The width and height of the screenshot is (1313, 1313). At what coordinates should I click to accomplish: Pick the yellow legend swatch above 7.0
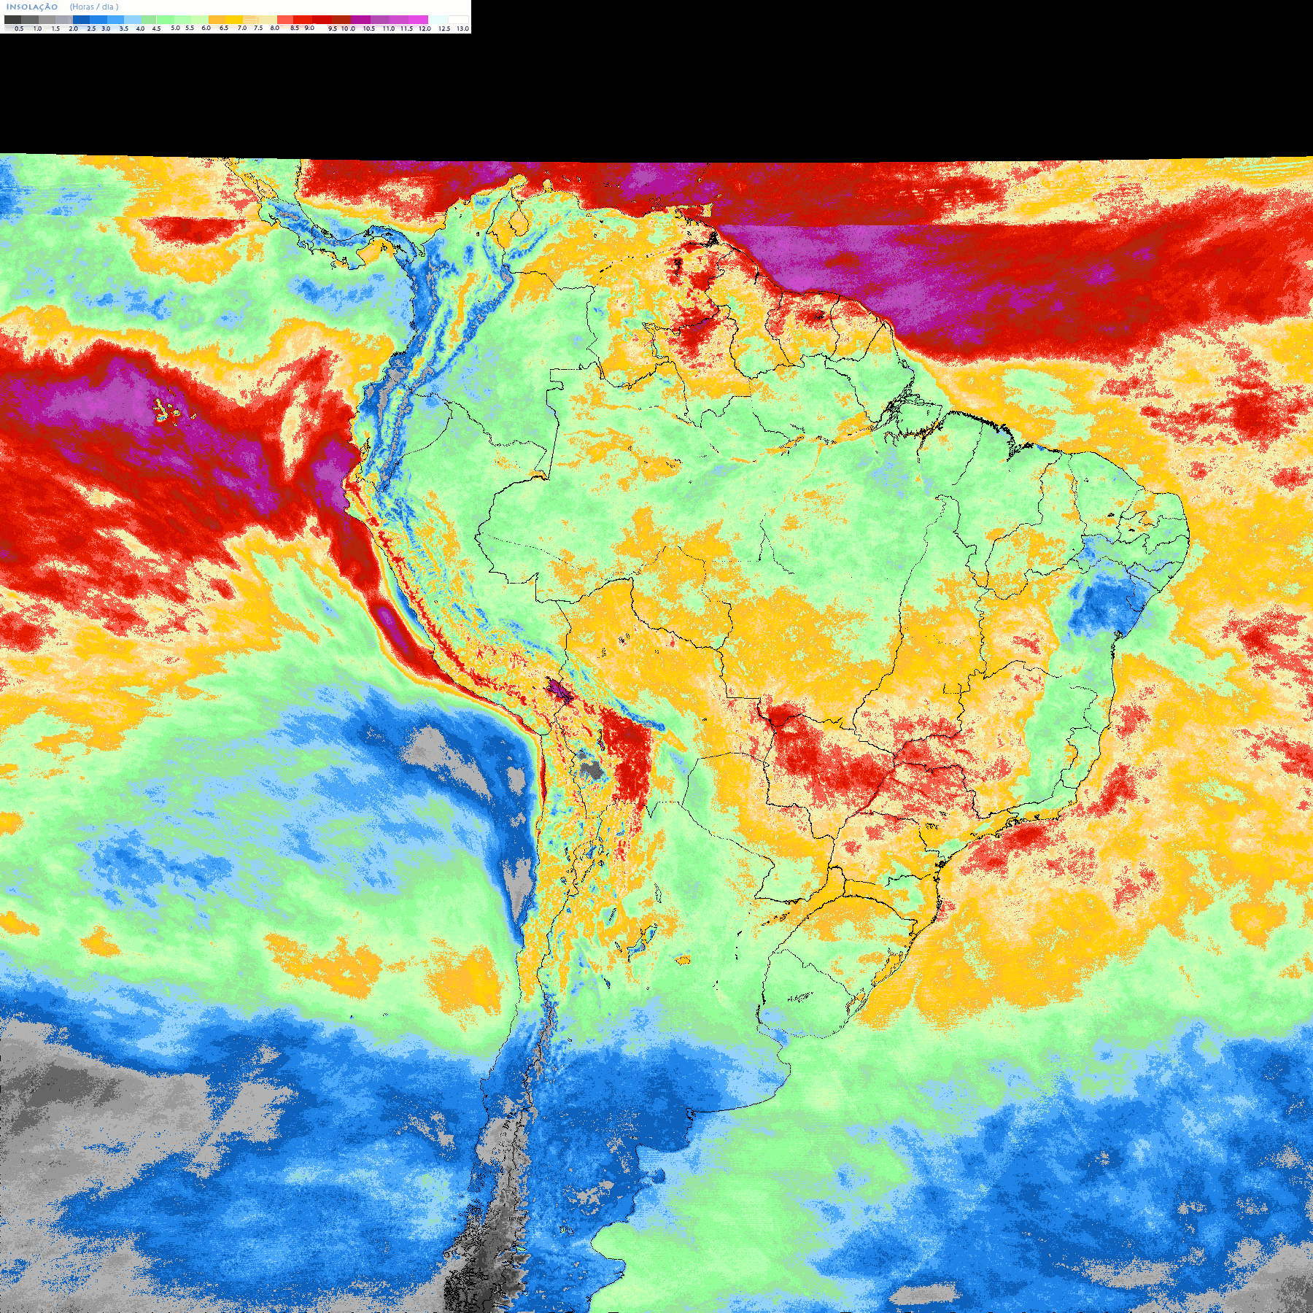(234, 20)
